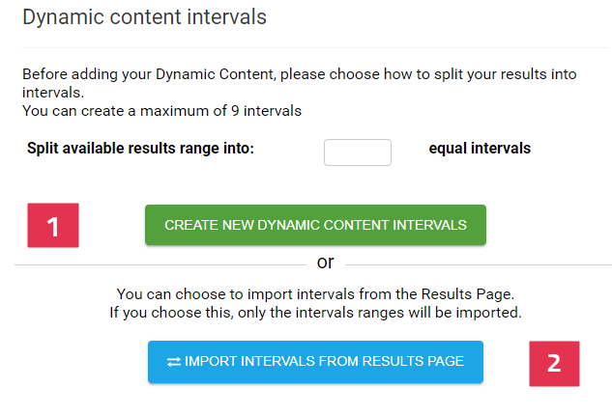Click the word 'CREATE' on green button
Image resolution: width=612 pixels, height=415 pixels.
pos(191,225)
